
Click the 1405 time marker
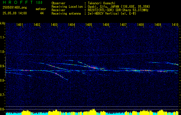[89, 24]
